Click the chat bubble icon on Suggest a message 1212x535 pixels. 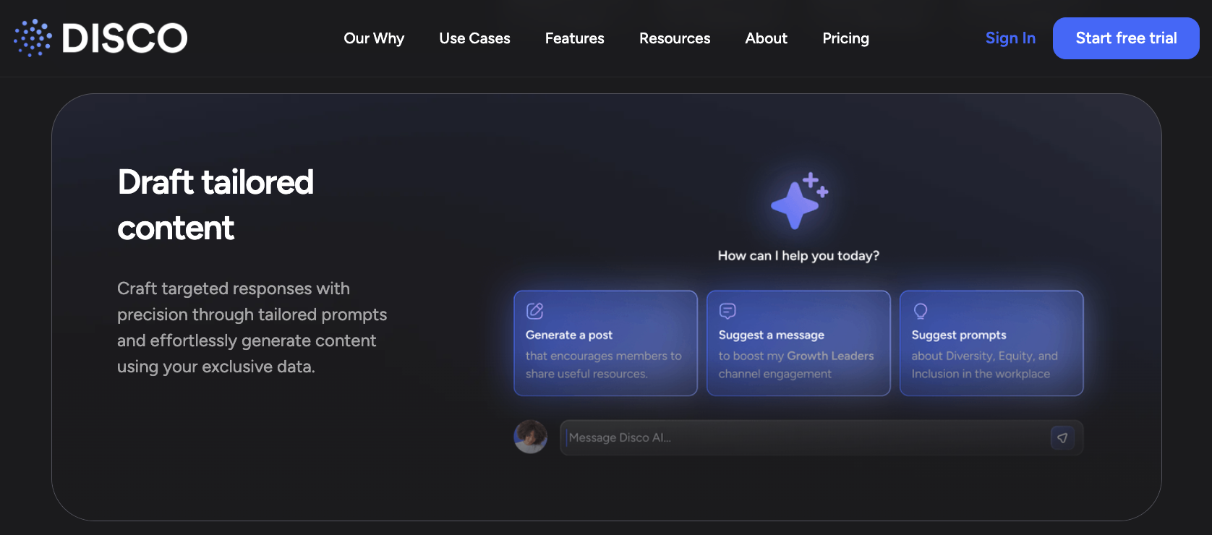(727, 311)
